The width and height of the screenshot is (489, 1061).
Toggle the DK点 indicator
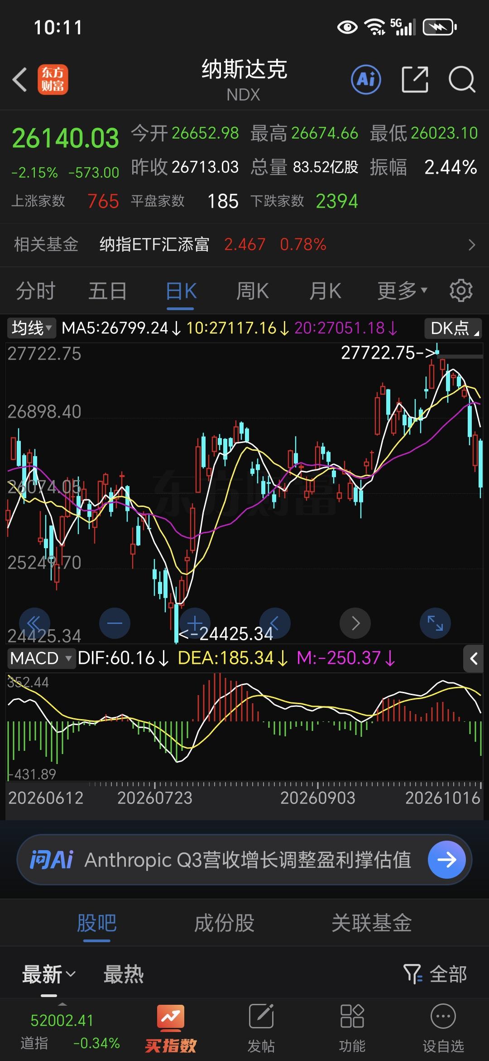(453, 328)
